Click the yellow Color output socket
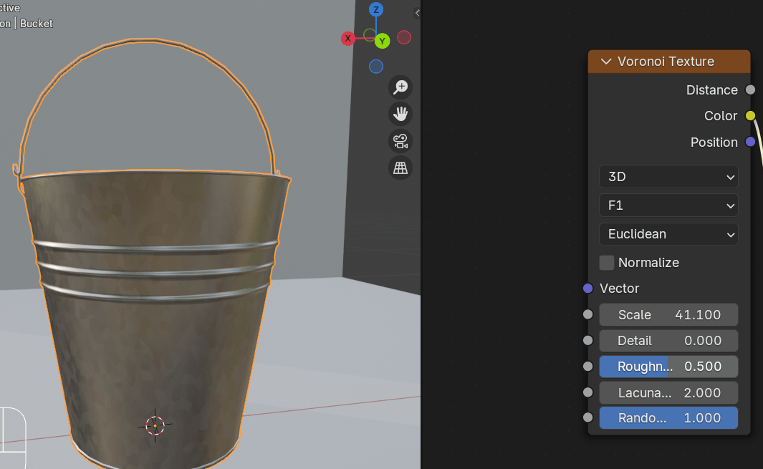Screen dimensions: 763x469 (x=750, y=116)
